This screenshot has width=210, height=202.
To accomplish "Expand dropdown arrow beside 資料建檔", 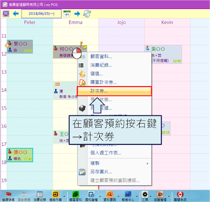I will pos(100,196).
